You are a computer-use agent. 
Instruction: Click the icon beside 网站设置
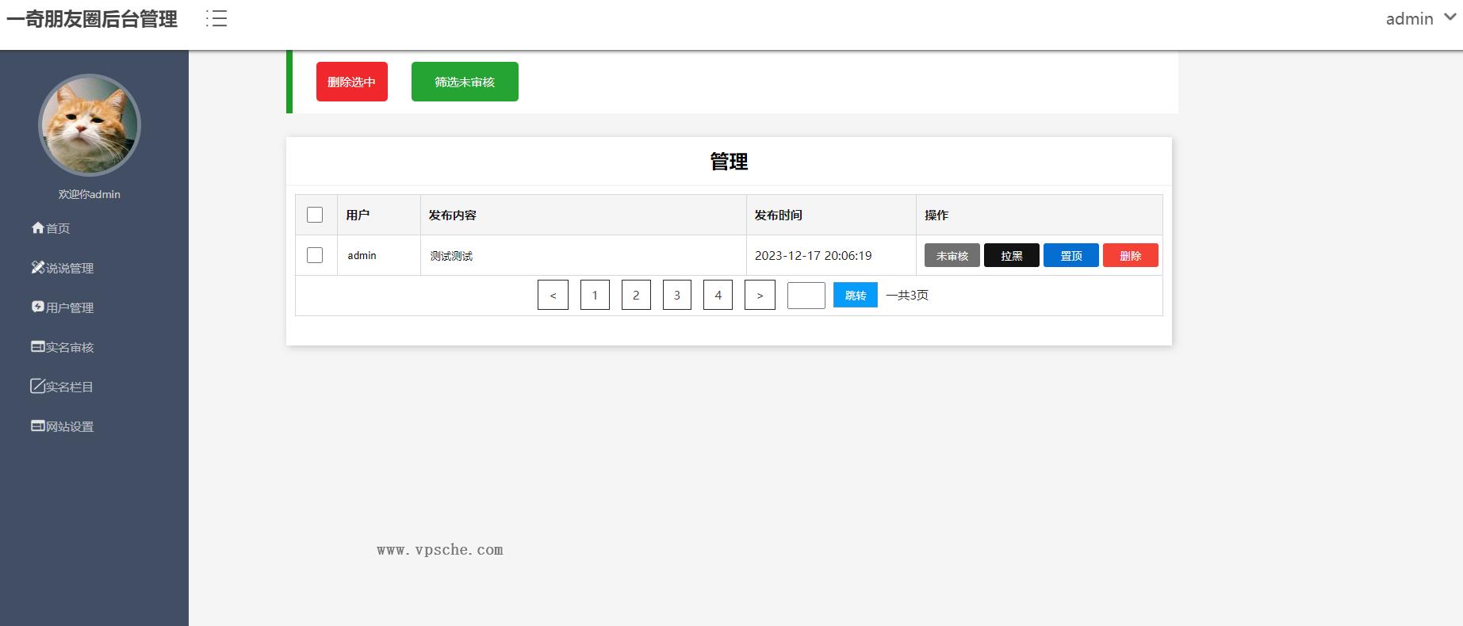point(37,426)
